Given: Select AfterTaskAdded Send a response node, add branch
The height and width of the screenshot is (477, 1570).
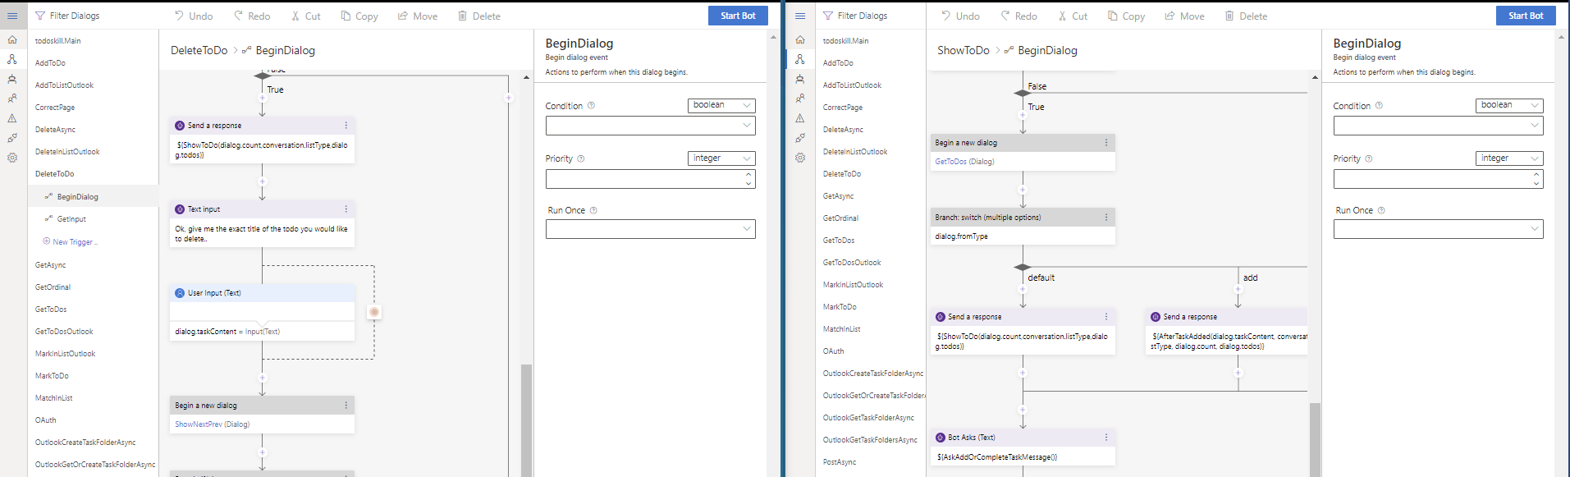Looking at the screenshot, I should coord(1227,332).
